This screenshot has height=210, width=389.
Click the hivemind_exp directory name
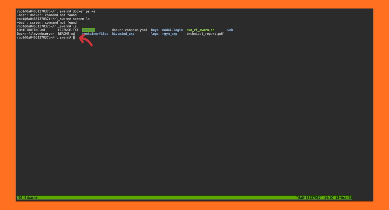pos(123,34)
